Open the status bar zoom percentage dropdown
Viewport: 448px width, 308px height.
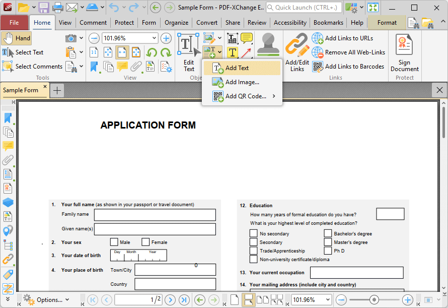pos(328,300)
